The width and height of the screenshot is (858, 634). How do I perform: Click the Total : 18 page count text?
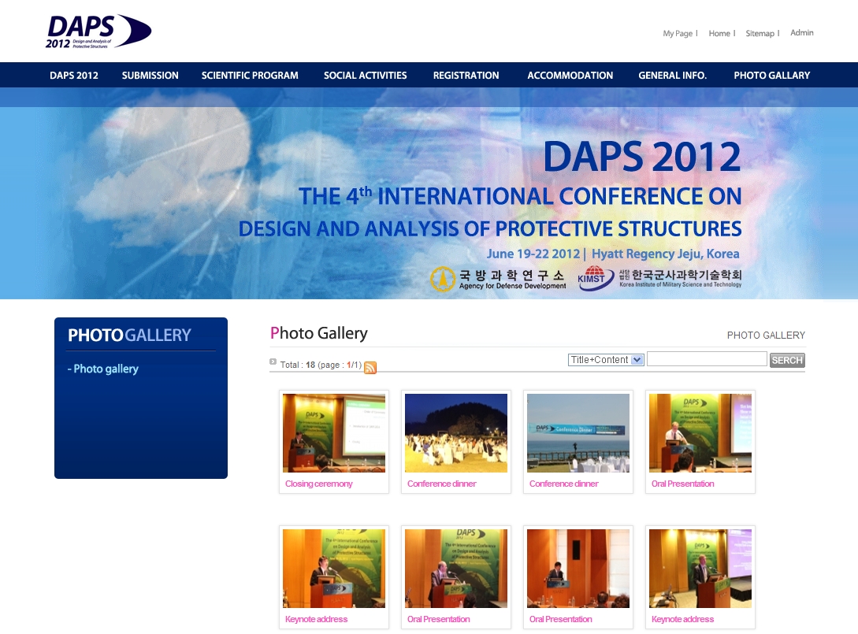[x=321, y=365]
